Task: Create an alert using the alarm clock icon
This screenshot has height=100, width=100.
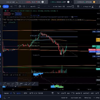Action: 73,6
